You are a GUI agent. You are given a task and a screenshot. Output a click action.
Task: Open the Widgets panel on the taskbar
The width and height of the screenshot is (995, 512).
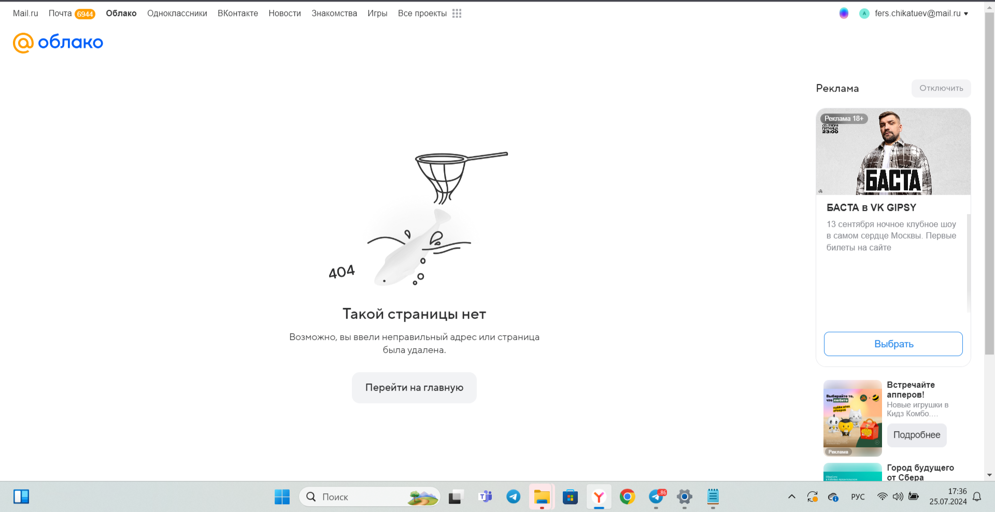click(x=21, y=497)
